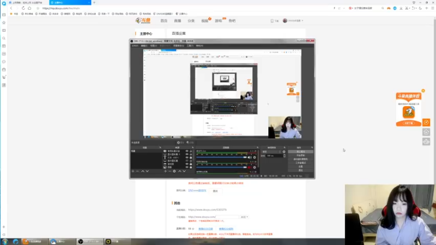Screen dimensions: 436x245
Task: Open search engine selector dropdown in browser
Action: tap(351, 8)
